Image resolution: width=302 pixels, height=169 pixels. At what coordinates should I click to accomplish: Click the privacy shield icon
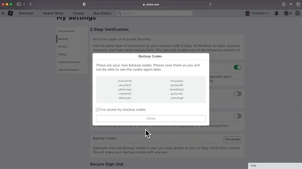(84, 4)
